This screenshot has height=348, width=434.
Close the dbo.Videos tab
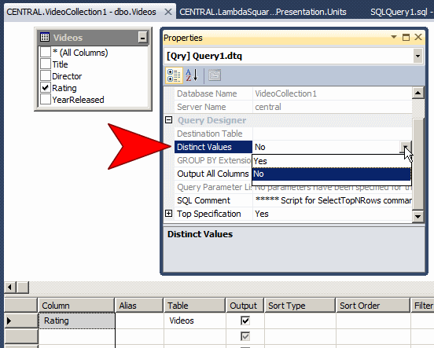[x=168, y=12]
